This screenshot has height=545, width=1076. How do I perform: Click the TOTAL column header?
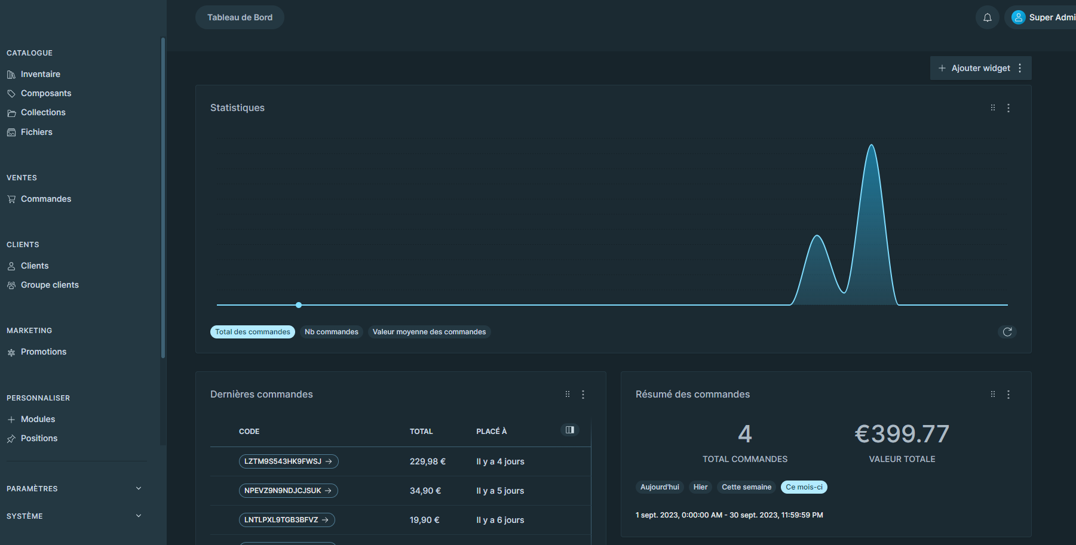[x=421, y=432]
